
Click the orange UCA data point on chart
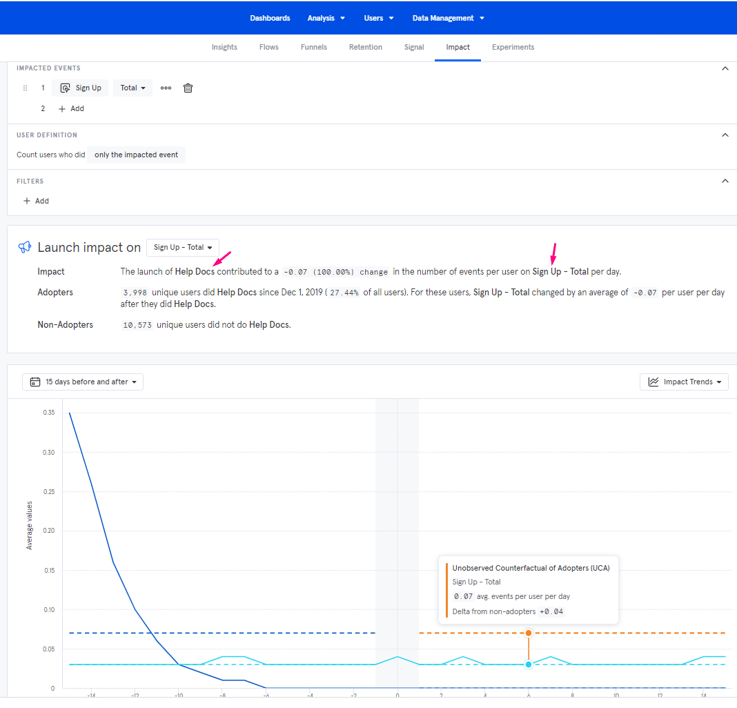click(529, 633)
